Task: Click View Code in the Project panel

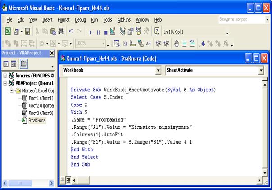Action: point(6,64)
